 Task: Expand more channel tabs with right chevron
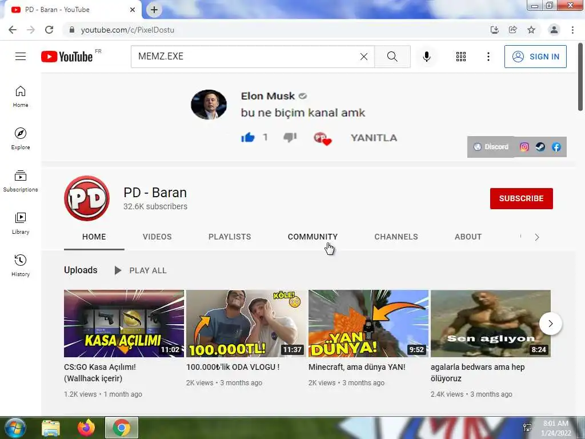[x=537, y=237]
